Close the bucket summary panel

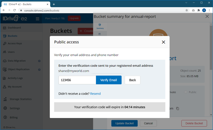[x=207, y=17]
